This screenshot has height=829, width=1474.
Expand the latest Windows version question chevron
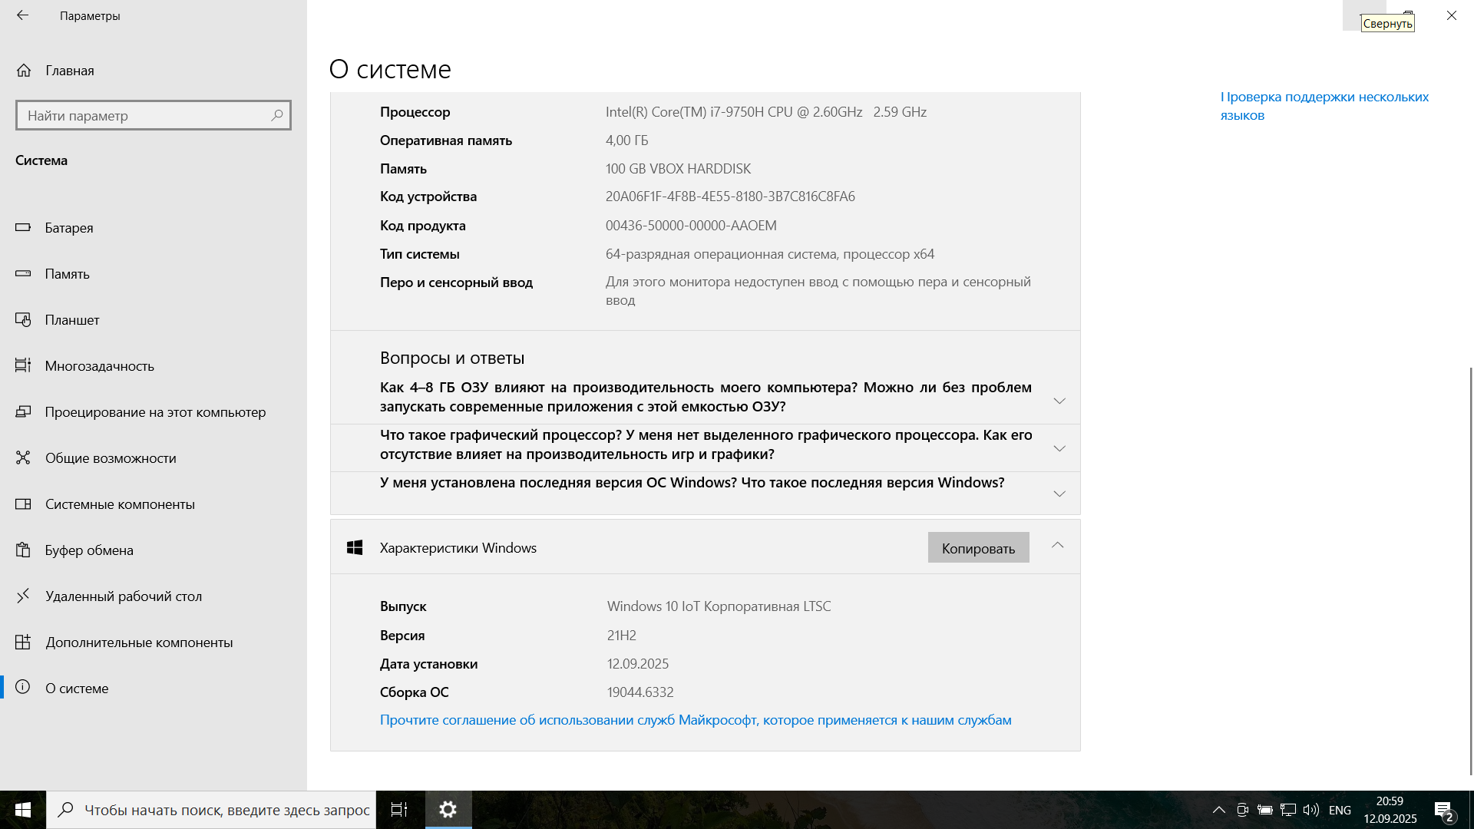tap(1059, 494)
